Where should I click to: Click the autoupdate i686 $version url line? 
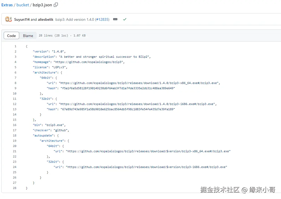[x=140, y=167]
